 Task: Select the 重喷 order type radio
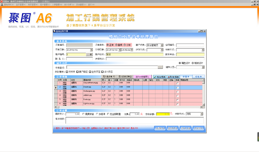(116, 45)
